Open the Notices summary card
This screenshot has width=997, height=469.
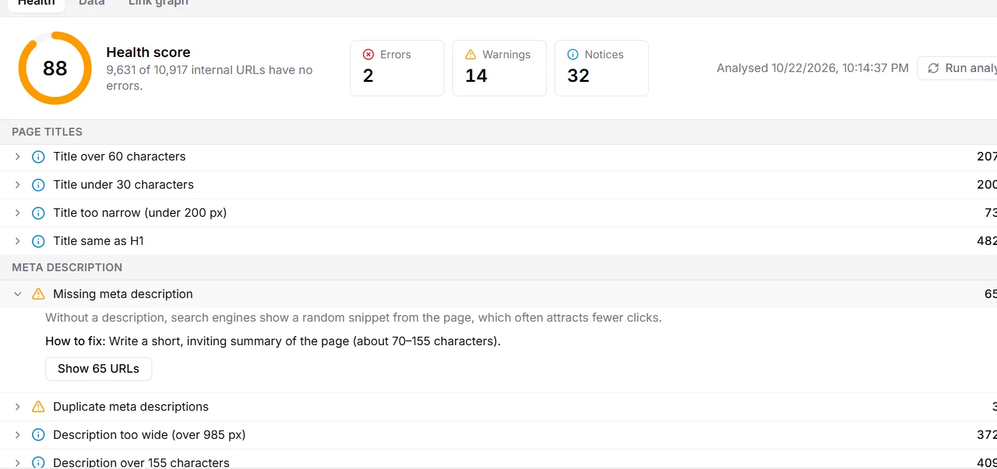[602, 68]
